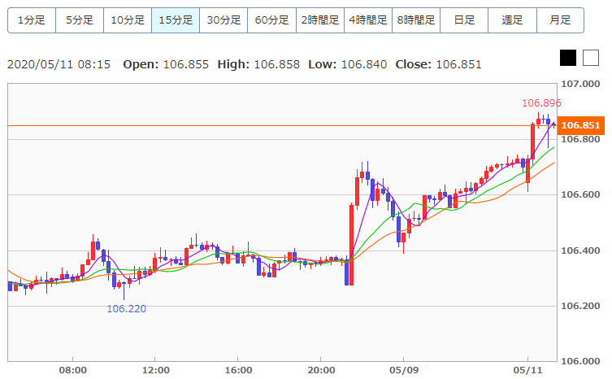Switch to the 30分足 interval
Viewport: 612px width, 379px height.
pyautogui.click(x=224, y=20)
